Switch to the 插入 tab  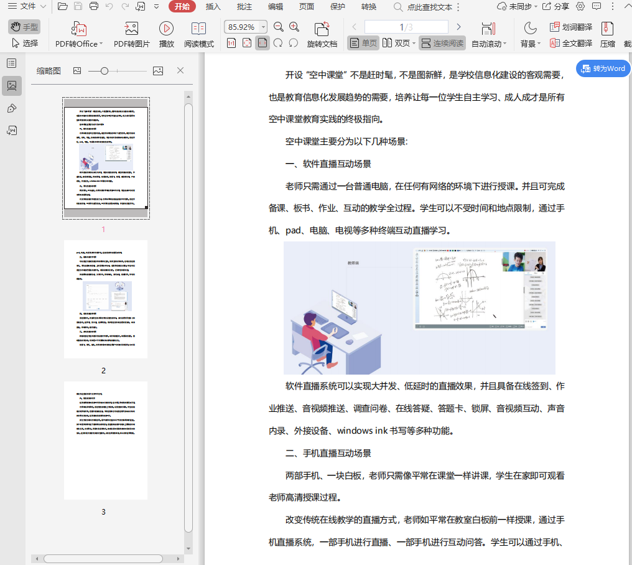coord(213,6)
